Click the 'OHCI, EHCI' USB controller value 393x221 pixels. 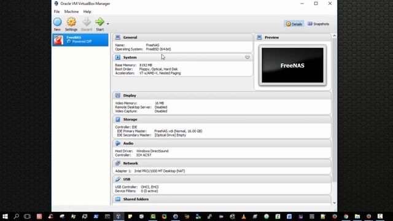pyautogui.click(x=150, y=187)
